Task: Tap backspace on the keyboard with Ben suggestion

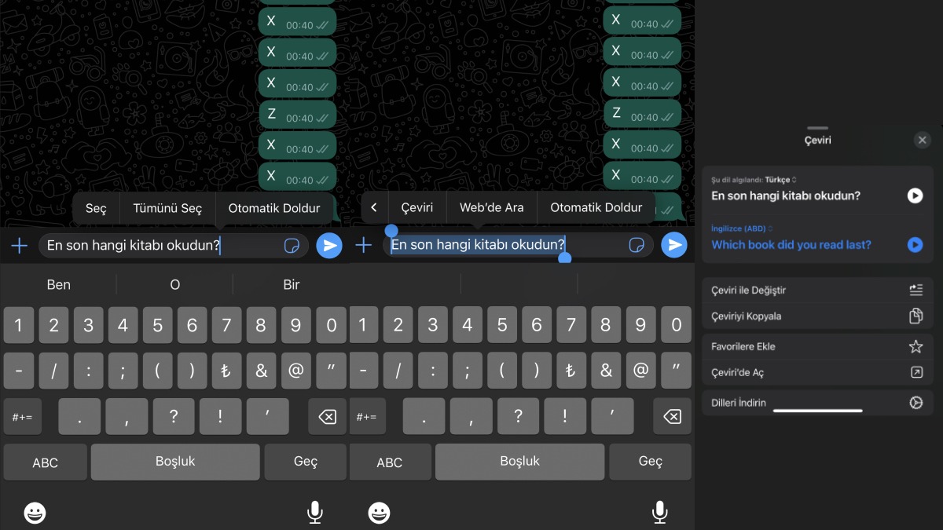Action: (327, 417)
